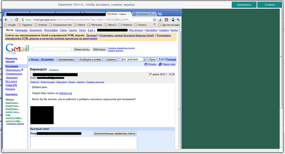Open the Магазины bookmarks folder
Screen dimensions: 285x154
point(95,25)
